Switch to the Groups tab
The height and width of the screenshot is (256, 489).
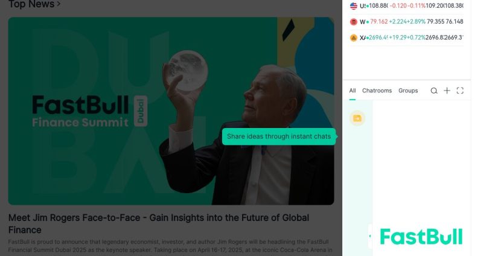click(408, 91)
